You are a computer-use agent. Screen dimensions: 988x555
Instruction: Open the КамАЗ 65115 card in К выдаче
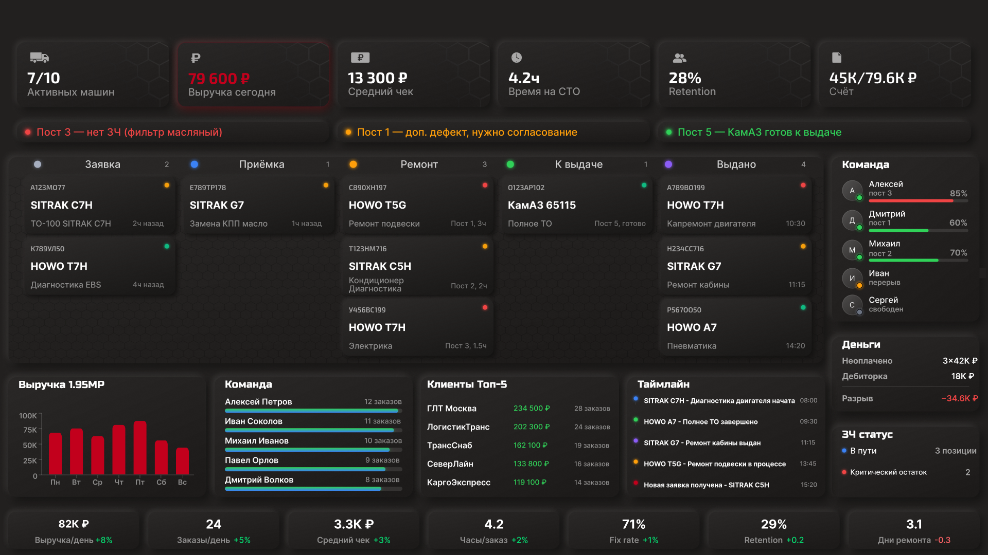(x=576, y=206)
